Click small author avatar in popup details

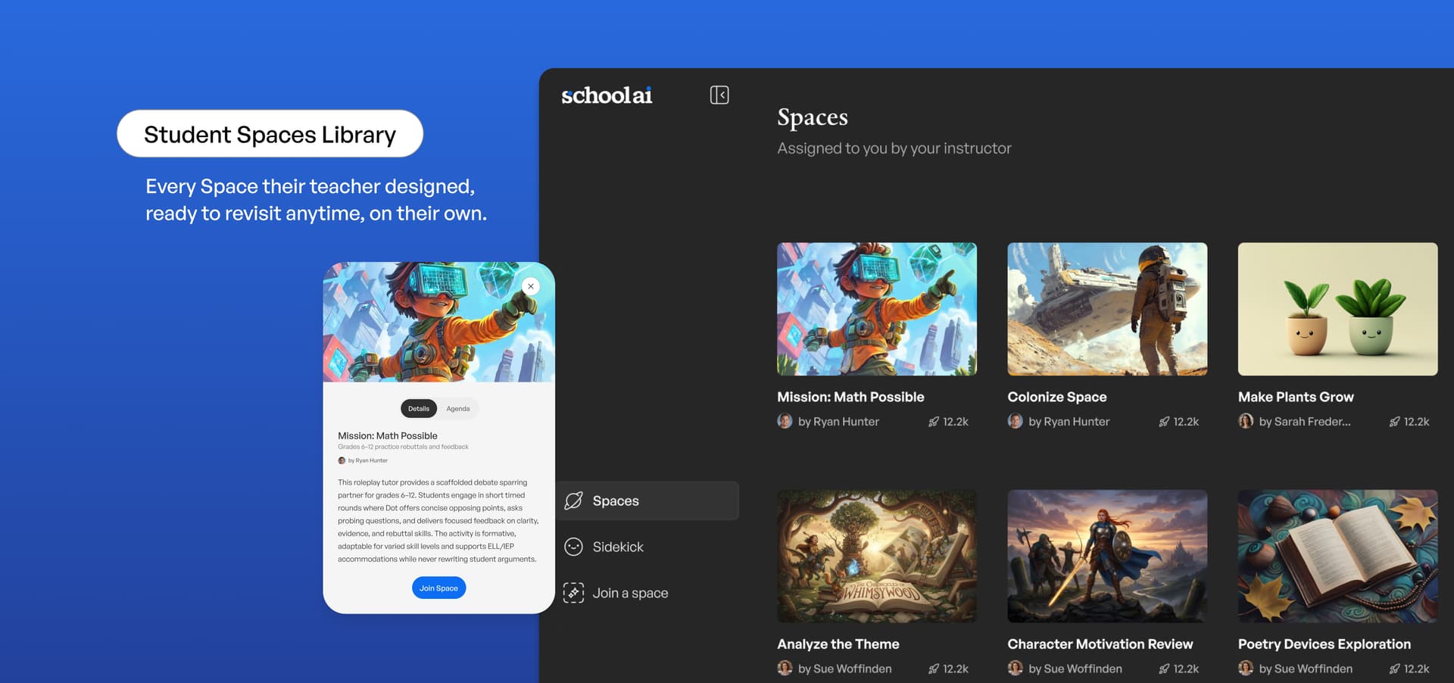pyautogui.click(x=342, y=460)
